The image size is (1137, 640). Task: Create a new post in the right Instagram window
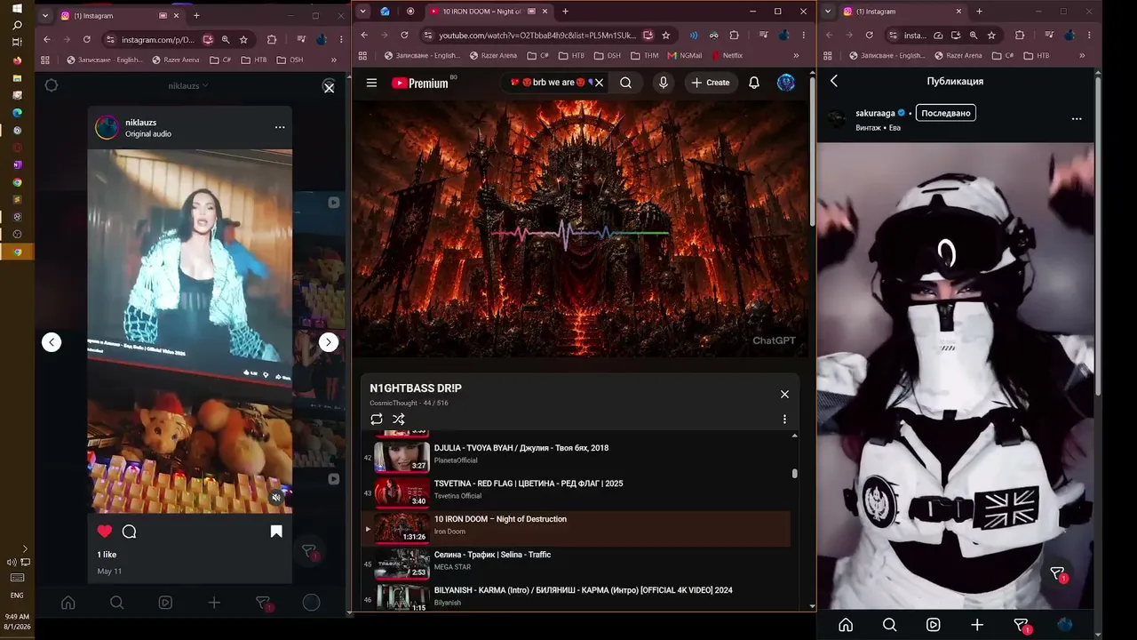point(977,624)
